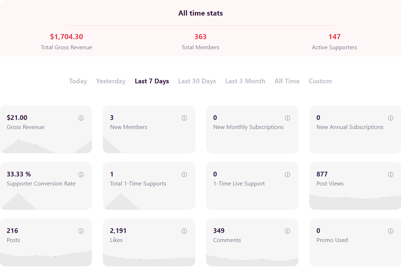
Task: Open info icon for New Members
Action: click(x=184, y=118)
